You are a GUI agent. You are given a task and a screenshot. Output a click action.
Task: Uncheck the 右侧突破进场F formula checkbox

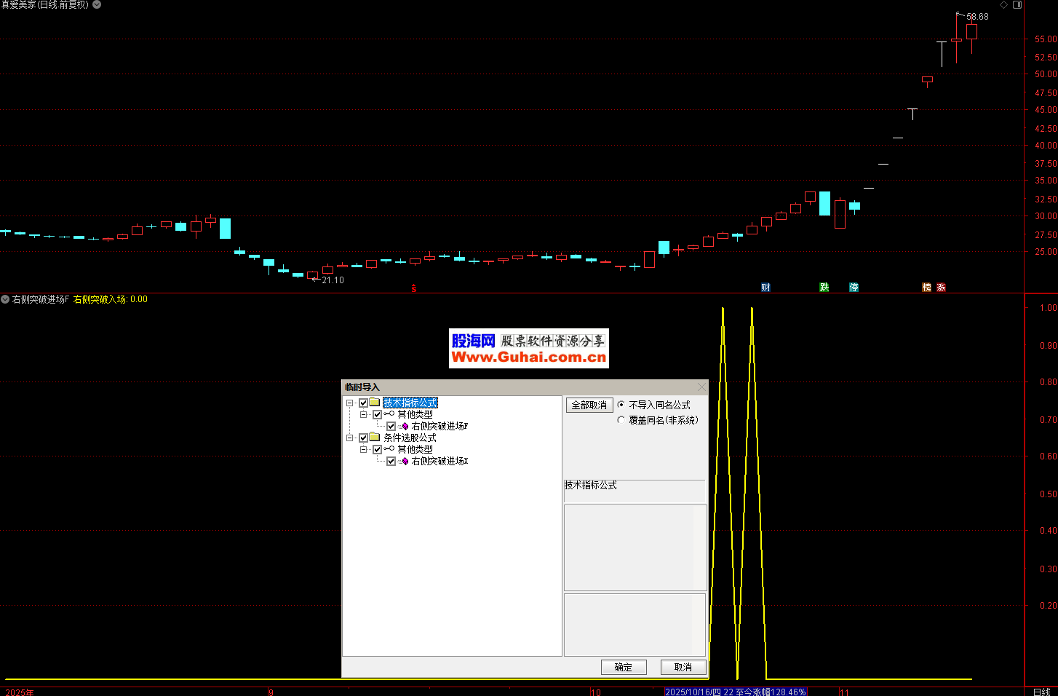click(x=391, y=427)
